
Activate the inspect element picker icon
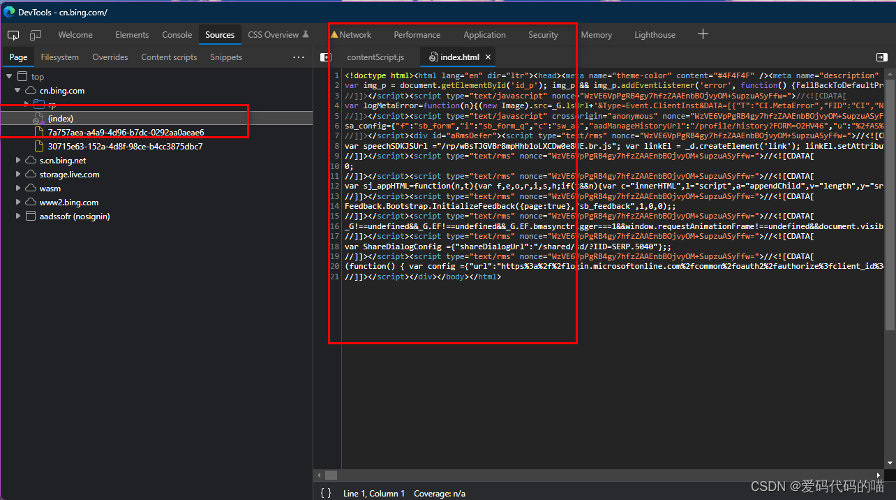pyautogui.click(x=13, y=35)
